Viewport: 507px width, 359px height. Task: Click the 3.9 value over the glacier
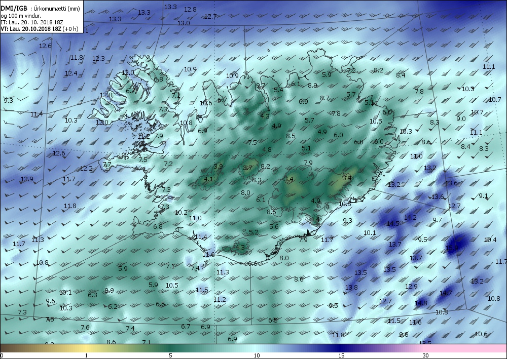[x=218, y=166]
